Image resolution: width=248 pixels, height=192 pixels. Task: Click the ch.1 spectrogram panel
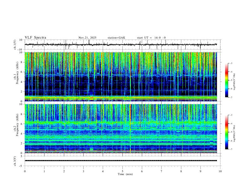pos(121,77)
